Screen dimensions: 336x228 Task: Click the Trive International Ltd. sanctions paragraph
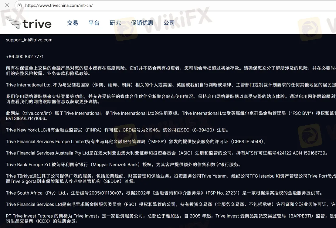pyautogui.click(x=171, y=85)
